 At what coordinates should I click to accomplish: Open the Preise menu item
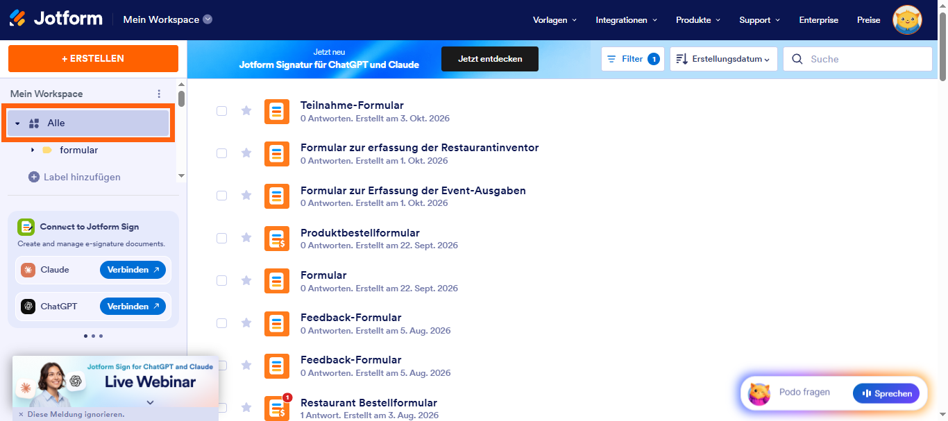[x=868, y=20]
